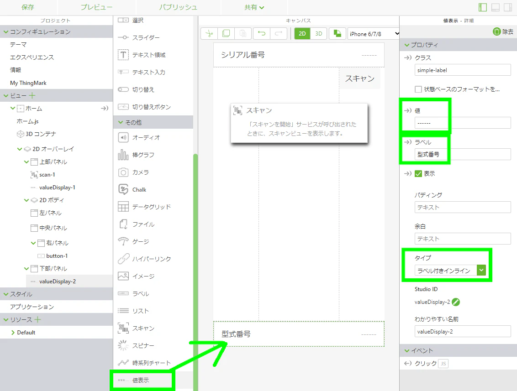The image size is (517, 391).
Task: Open the 共有 dropdown menu
Action: coord(254,7)
